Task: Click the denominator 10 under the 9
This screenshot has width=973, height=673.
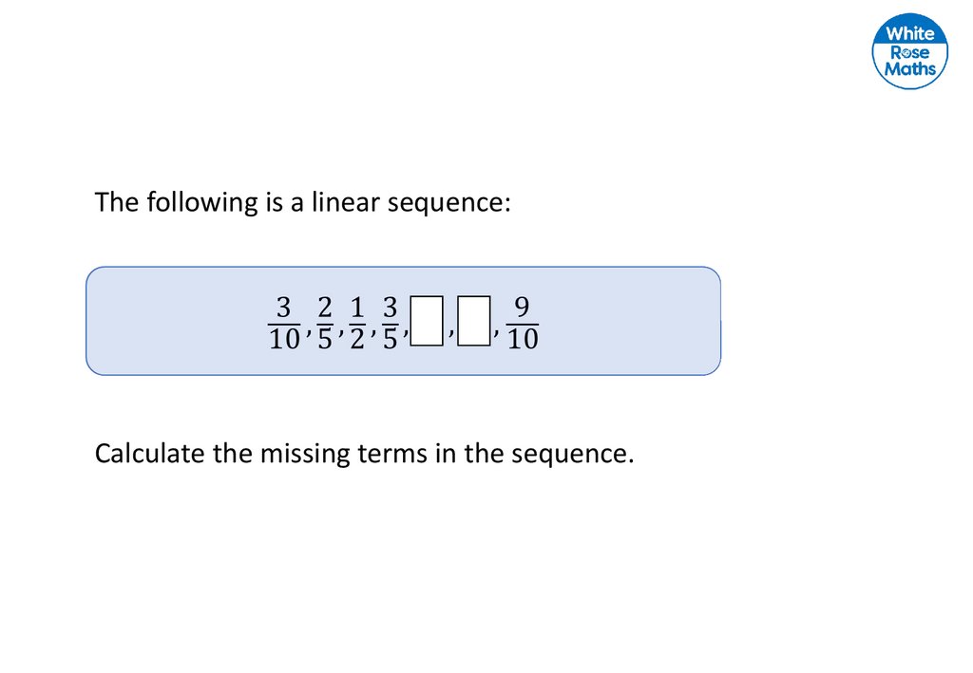Action: 522,338
